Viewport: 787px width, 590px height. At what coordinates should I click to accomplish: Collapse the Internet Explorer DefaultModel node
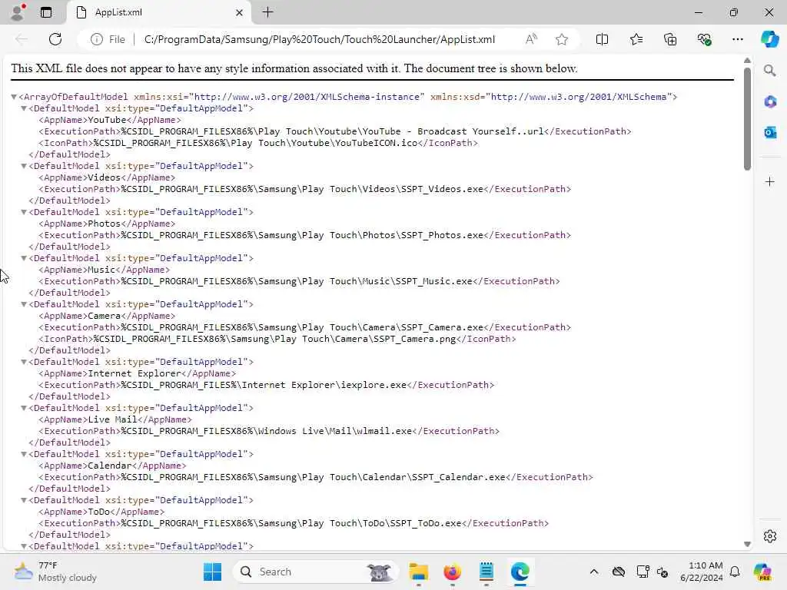[x=24, y=363]
